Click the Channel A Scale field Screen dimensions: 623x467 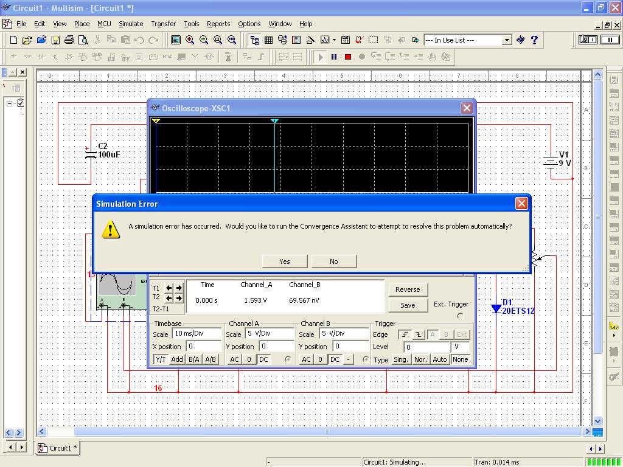click(x=270, y=334)
